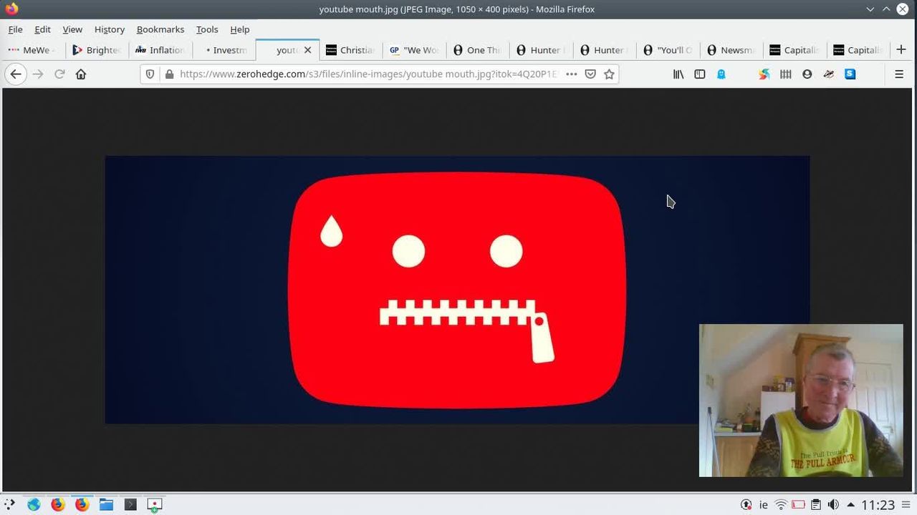Viewport: 917px width, 515px height.
Task: Open the Firefox account icon
Action: (x=807, y=74)
